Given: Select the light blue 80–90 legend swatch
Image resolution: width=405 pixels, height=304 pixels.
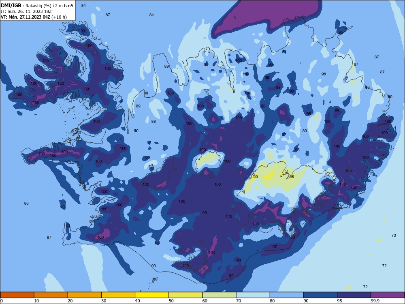Looking at the screenshot, I should (287, 295).
